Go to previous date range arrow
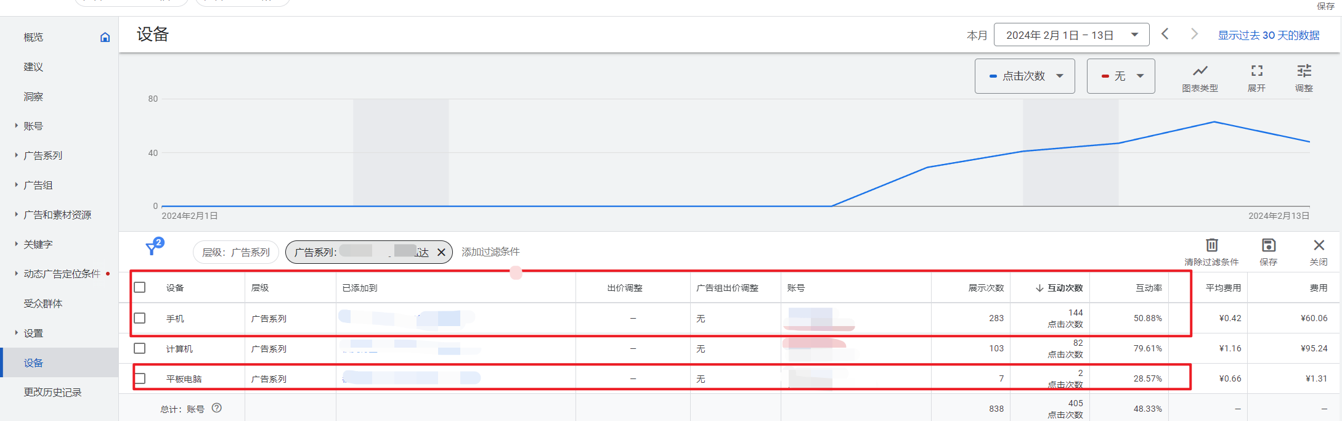The image size is (1342, 421). coord(1165,35)
